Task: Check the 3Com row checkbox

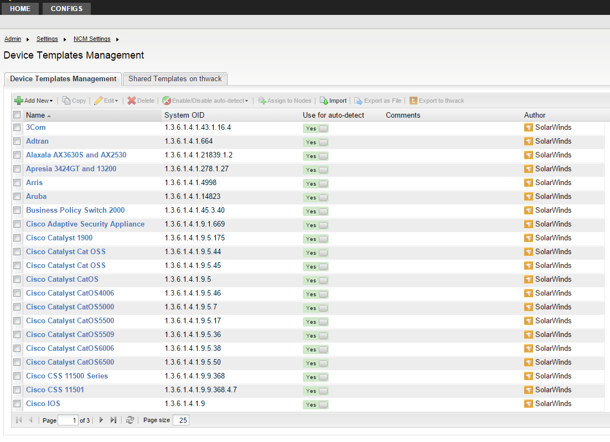Action: click(x=17, y=128)
